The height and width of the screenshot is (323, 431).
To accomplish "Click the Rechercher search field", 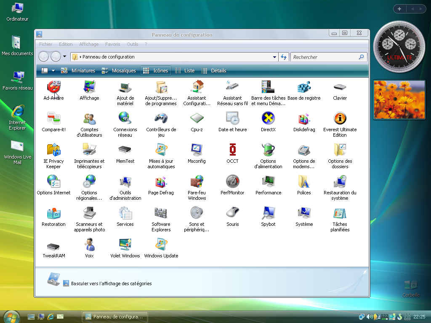I will [x=325, y=57].
